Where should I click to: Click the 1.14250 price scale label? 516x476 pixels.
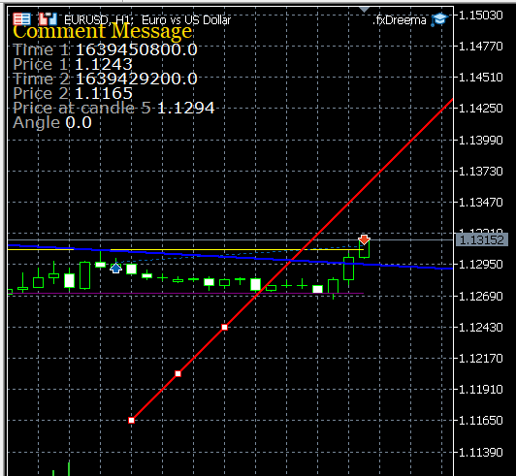point(480,108)
